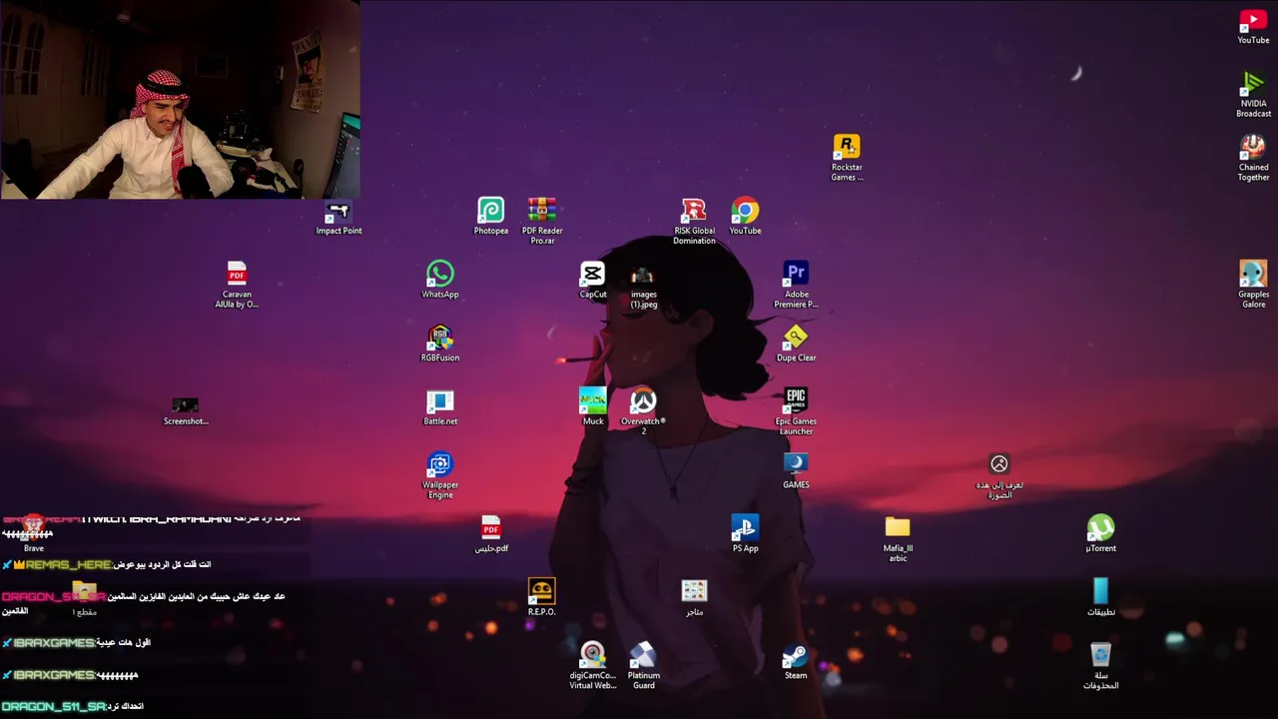Screen dimensions: 1278x719
Task: Launch RISK Global Domination
Action: (694, 221)
